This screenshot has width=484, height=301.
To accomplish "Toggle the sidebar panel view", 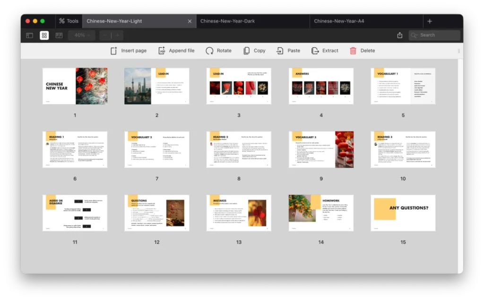I will coord(29,35).
